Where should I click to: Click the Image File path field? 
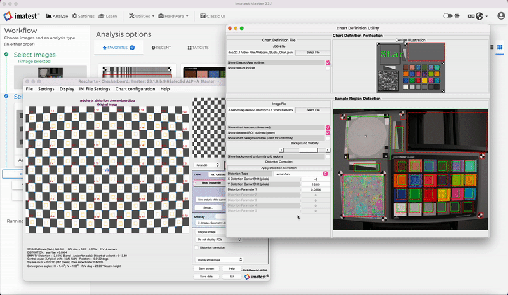tap(261, 110)
